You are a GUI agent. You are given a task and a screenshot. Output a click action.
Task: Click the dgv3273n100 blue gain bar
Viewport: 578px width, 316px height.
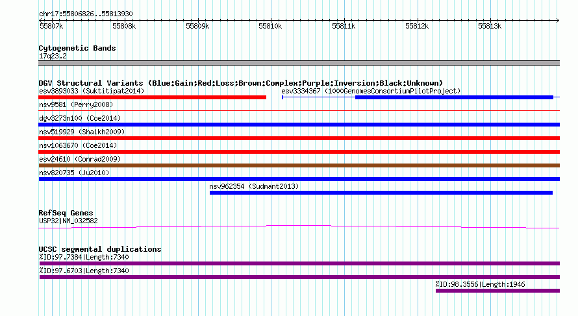click(x=299, y=125)
